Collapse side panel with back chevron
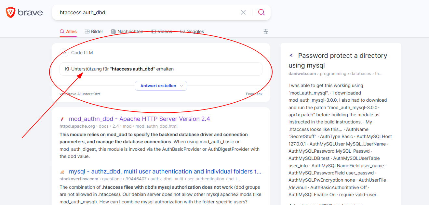 [x=291, y=56]
